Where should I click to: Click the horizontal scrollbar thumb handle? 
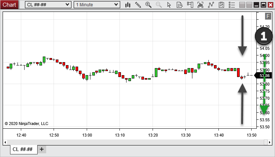point(265,142)
